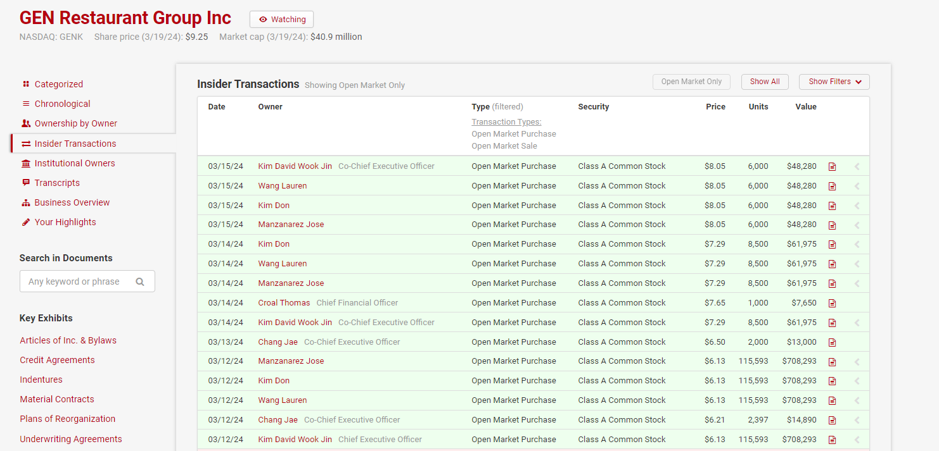Open filing document for 03/12/24 Kim Don row
This screenshot has height=451, width=939.
point(832,381)
